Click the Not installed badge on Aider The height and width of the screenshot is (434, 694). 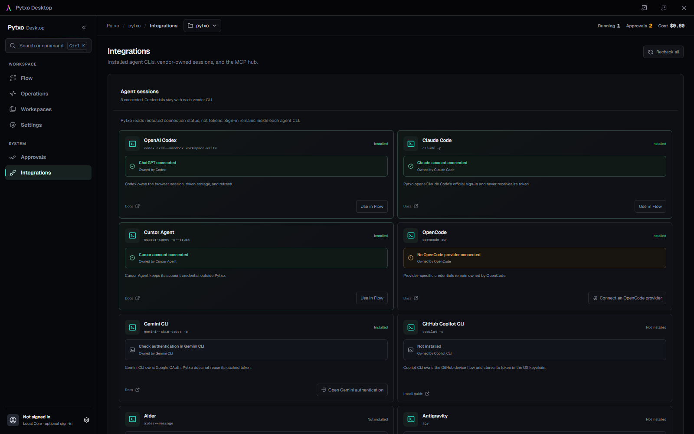point(378,419)
